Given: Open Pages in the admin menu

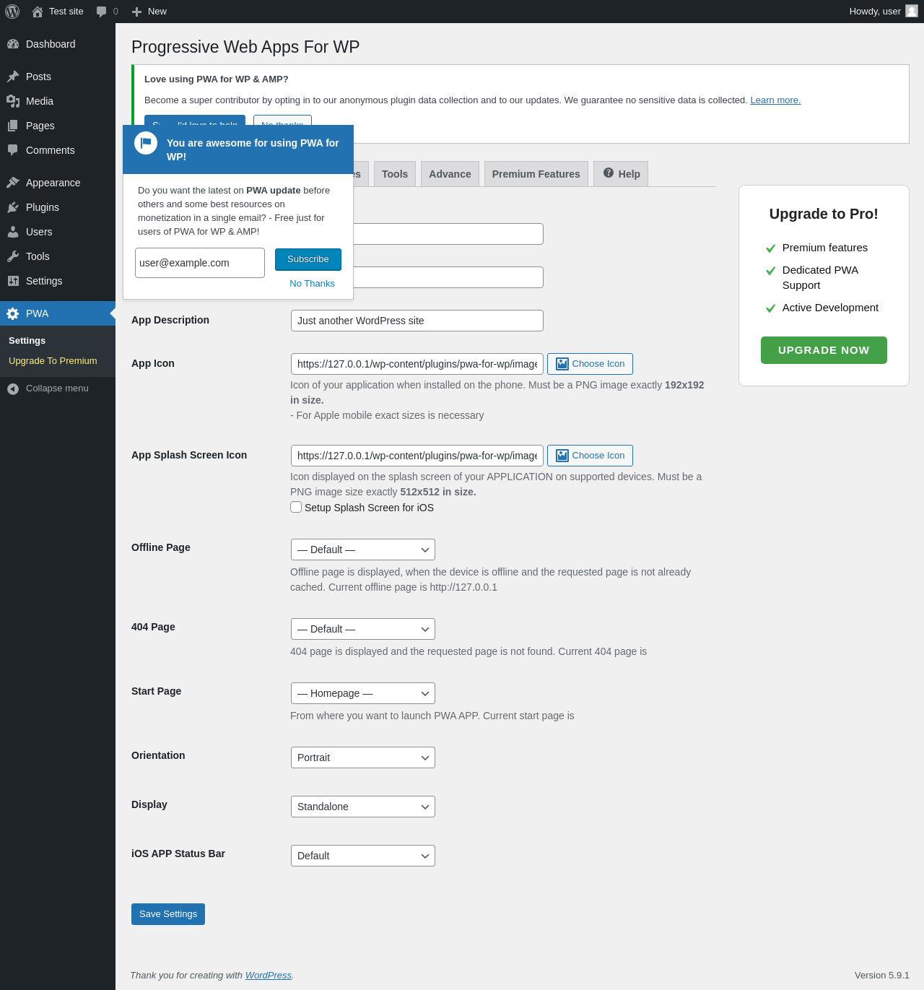Looking at the screenshot, I should (58, 126).
